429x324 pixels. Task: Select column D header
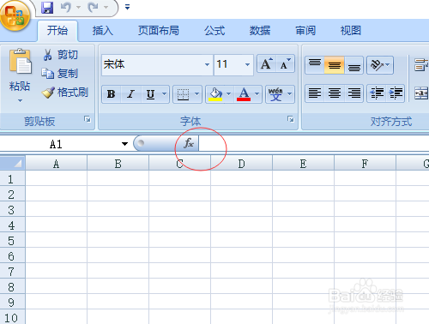242,163
